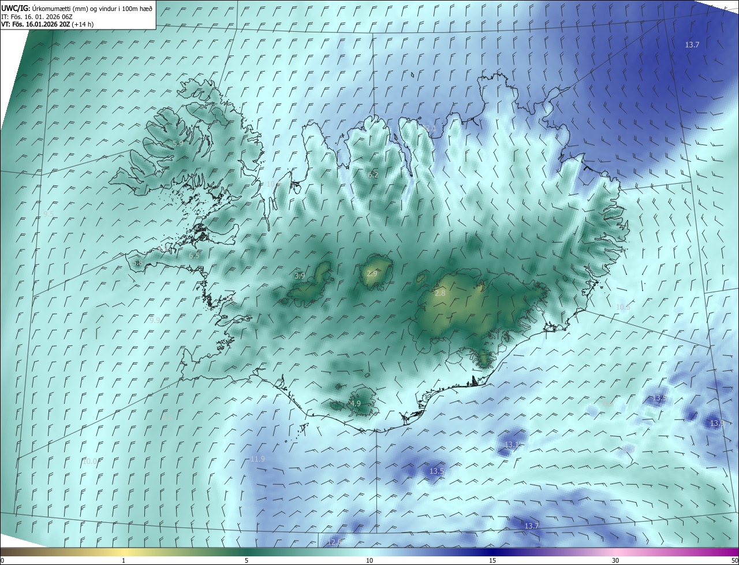Click the 9.5 value west of Iceland

tap(48, 214)
